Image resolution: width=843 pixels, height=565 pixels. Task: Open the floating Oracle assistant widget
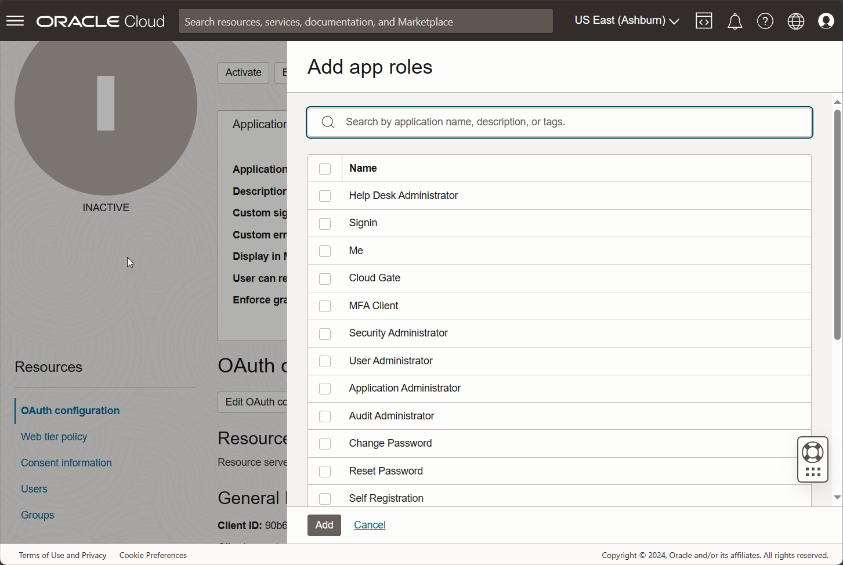pos(812,452)
